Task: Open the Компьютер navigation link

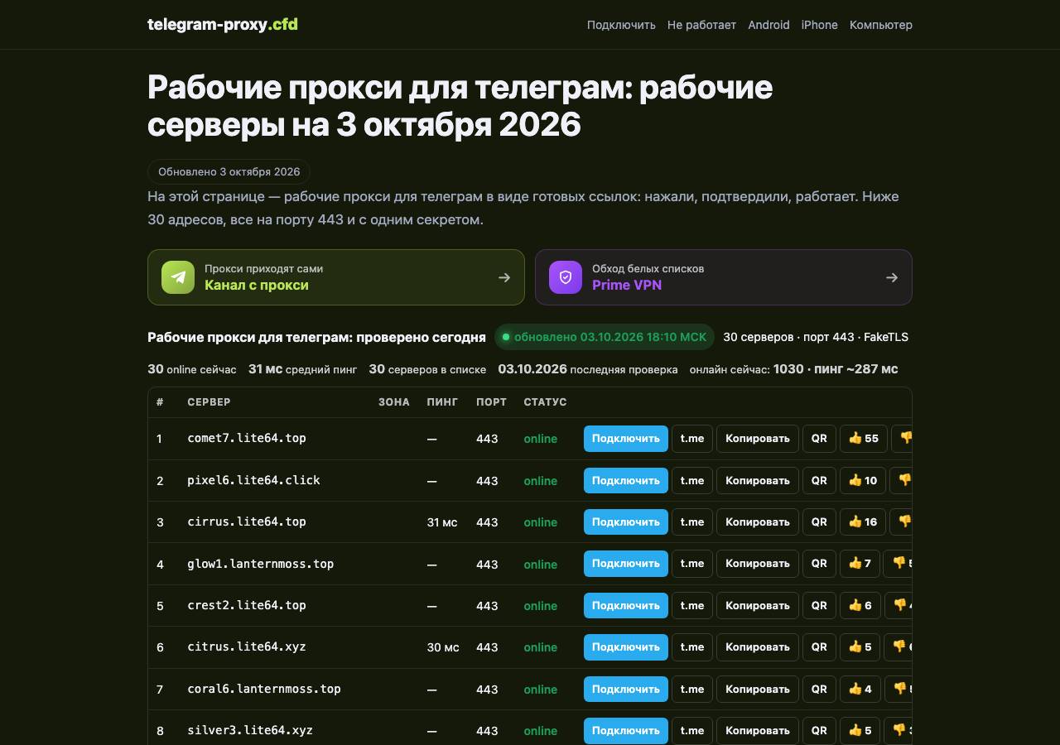Action: point(881,25)
